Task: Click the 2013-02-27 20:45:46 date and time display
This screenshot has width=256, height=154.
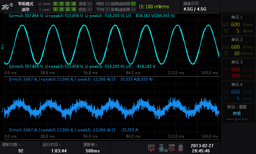Action: 202,148
